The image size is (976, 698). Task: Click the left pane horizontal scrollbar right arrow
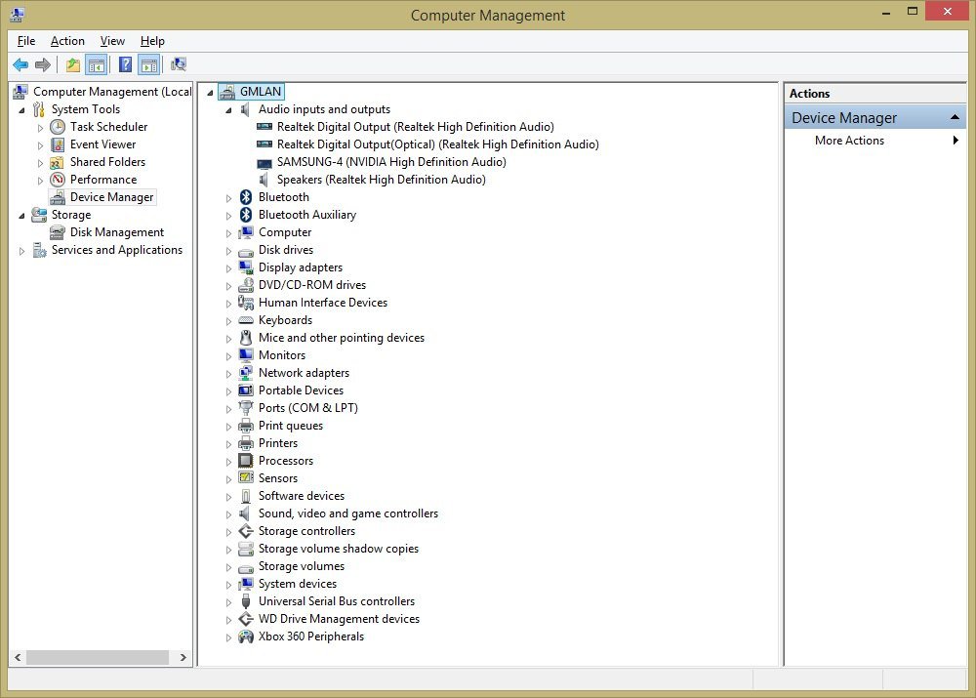184,658
